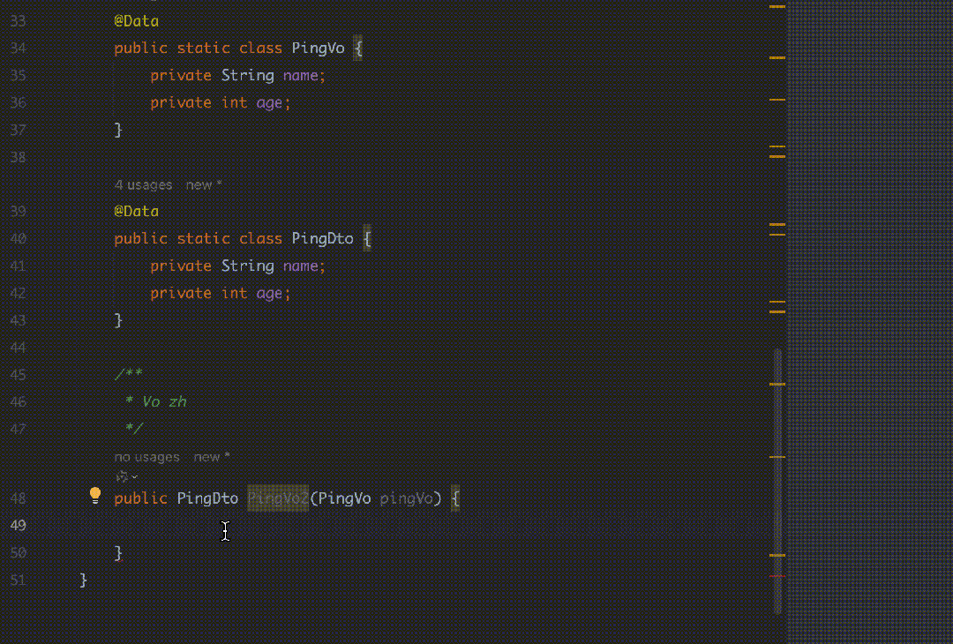Click the 'int' keyword on line 42
Image resolution: width=953 pixels, height=644 pixels.
pyautogui.click(x=234, y=293)
